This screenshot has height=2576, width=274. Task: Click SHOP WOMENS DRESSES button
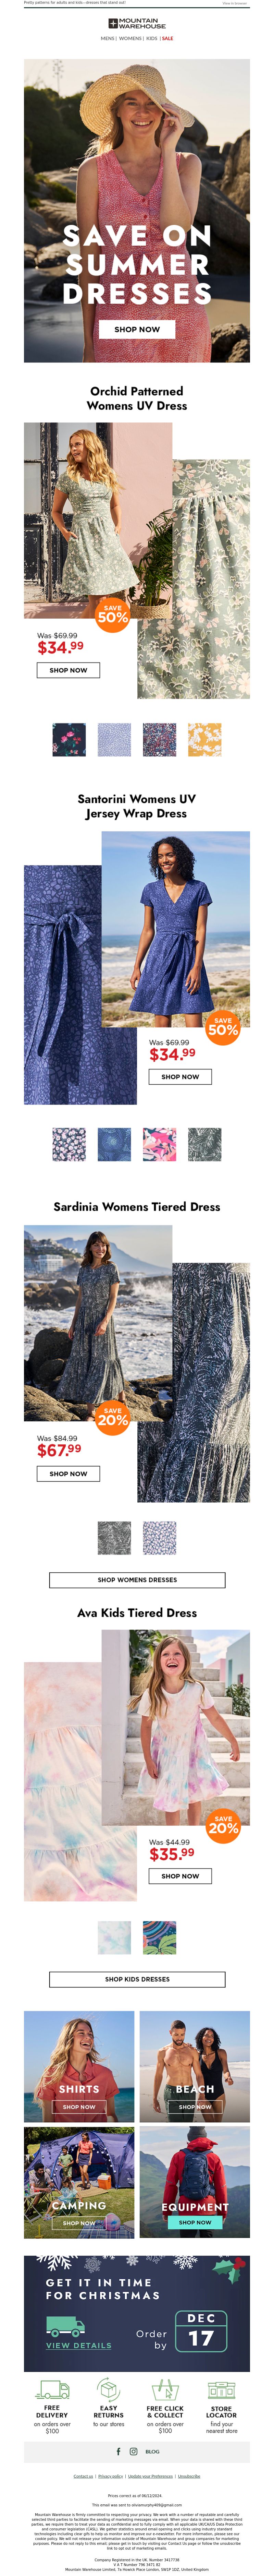tap(137, 1580)
